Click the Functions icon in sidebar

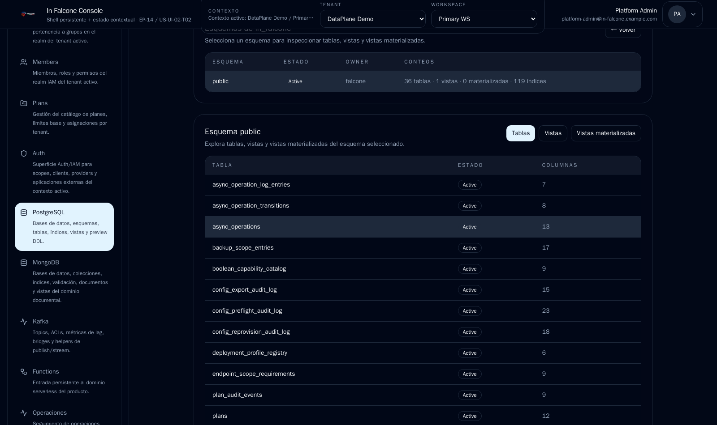(24, 372)
